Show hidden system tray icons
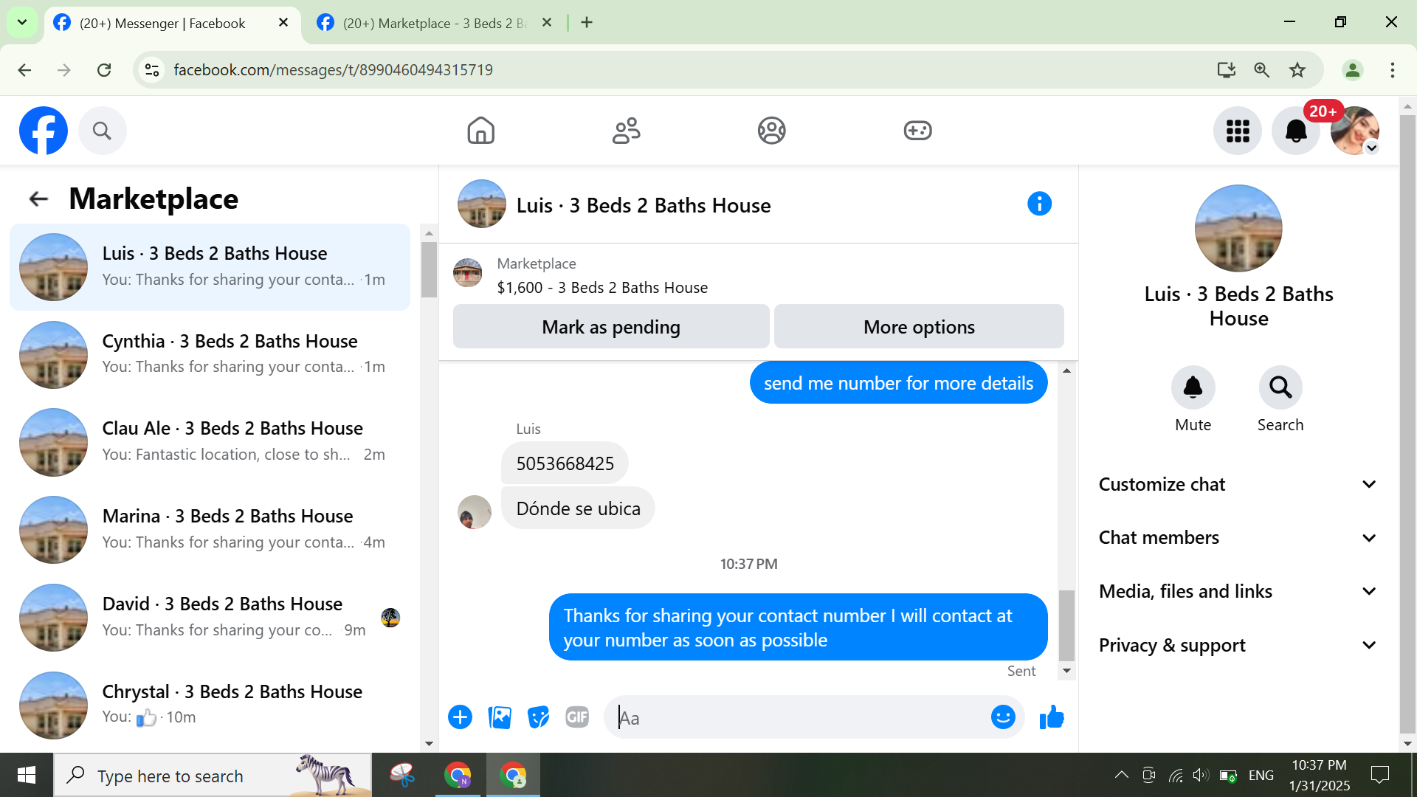The height and width of the screenshot is (797, 1417). 1121,776
